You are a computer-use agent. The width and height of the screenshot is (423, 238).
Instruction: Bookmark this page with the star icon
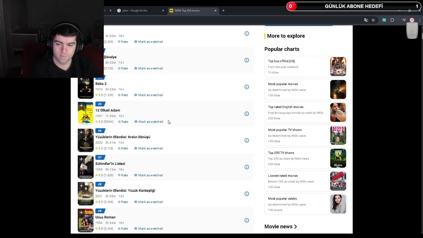tap(373, 20)
